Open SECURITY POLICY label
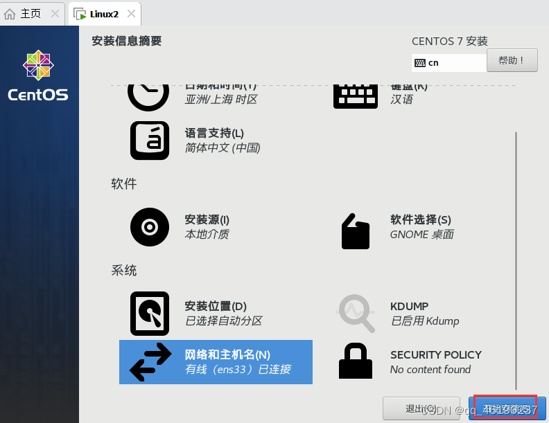The height and width of the screenshot is (423, 549). point(436,355)
